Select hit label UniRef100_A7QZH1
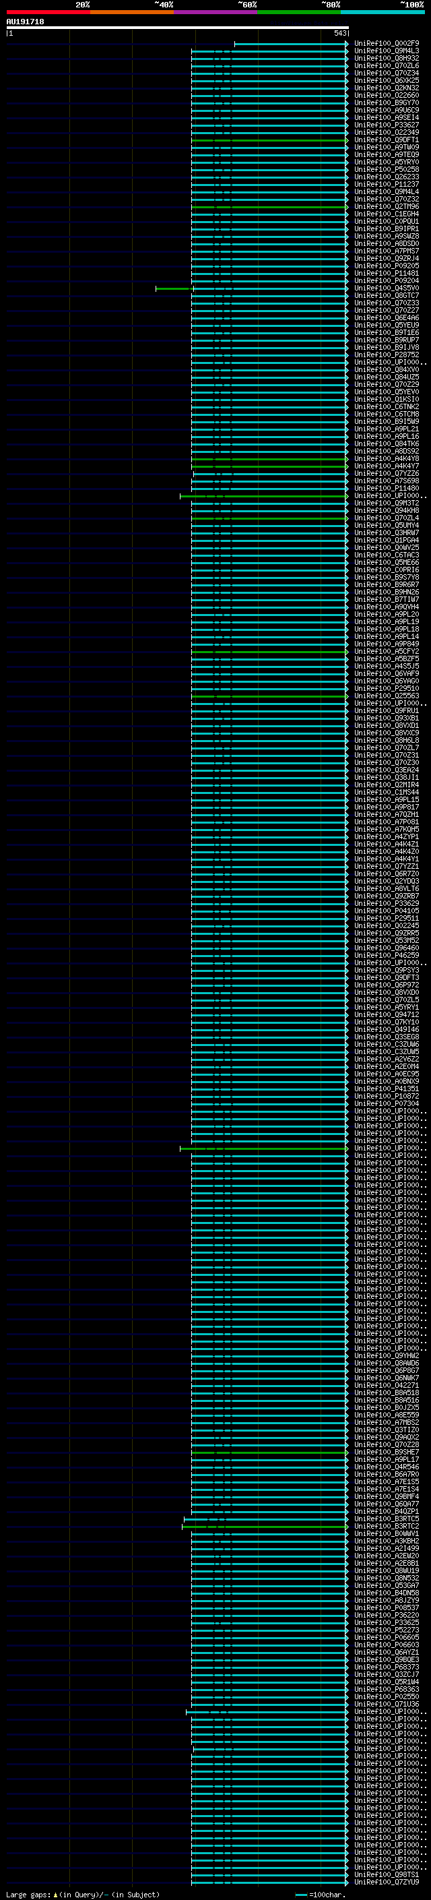This screenshot has height=1900, width=431. pos(387,814)
